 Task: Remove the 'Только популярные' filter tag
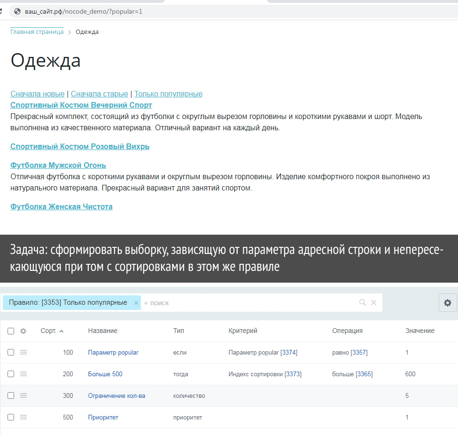pyautogui.click(x=136, y=303)
